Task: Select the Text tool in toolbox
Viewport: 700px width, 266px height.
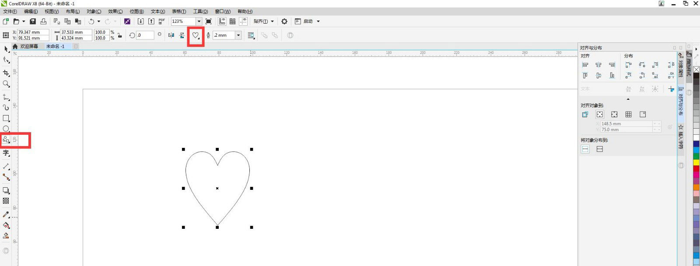Action: [6, 153]
